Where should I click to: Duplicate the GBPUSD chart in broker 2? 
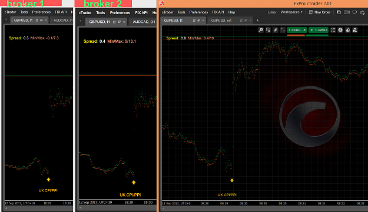tap(119, 22)
